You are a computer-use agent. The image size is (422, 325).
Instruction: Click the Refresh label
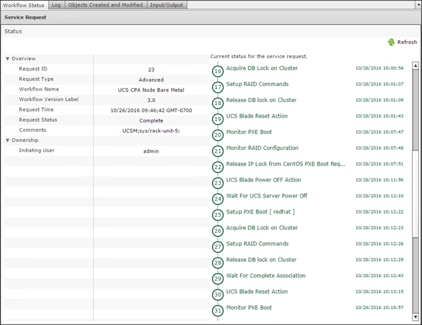click(407, 42)
